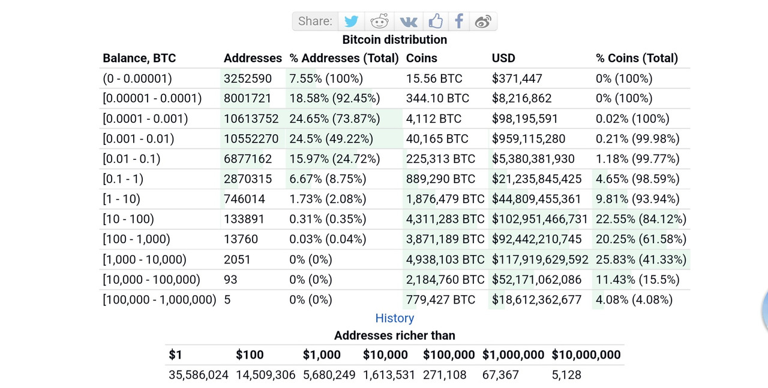Select the "[0.0001 - 0.001)" balance range
This screenshot has height=388, width=768.
click(x=145, y=119)
